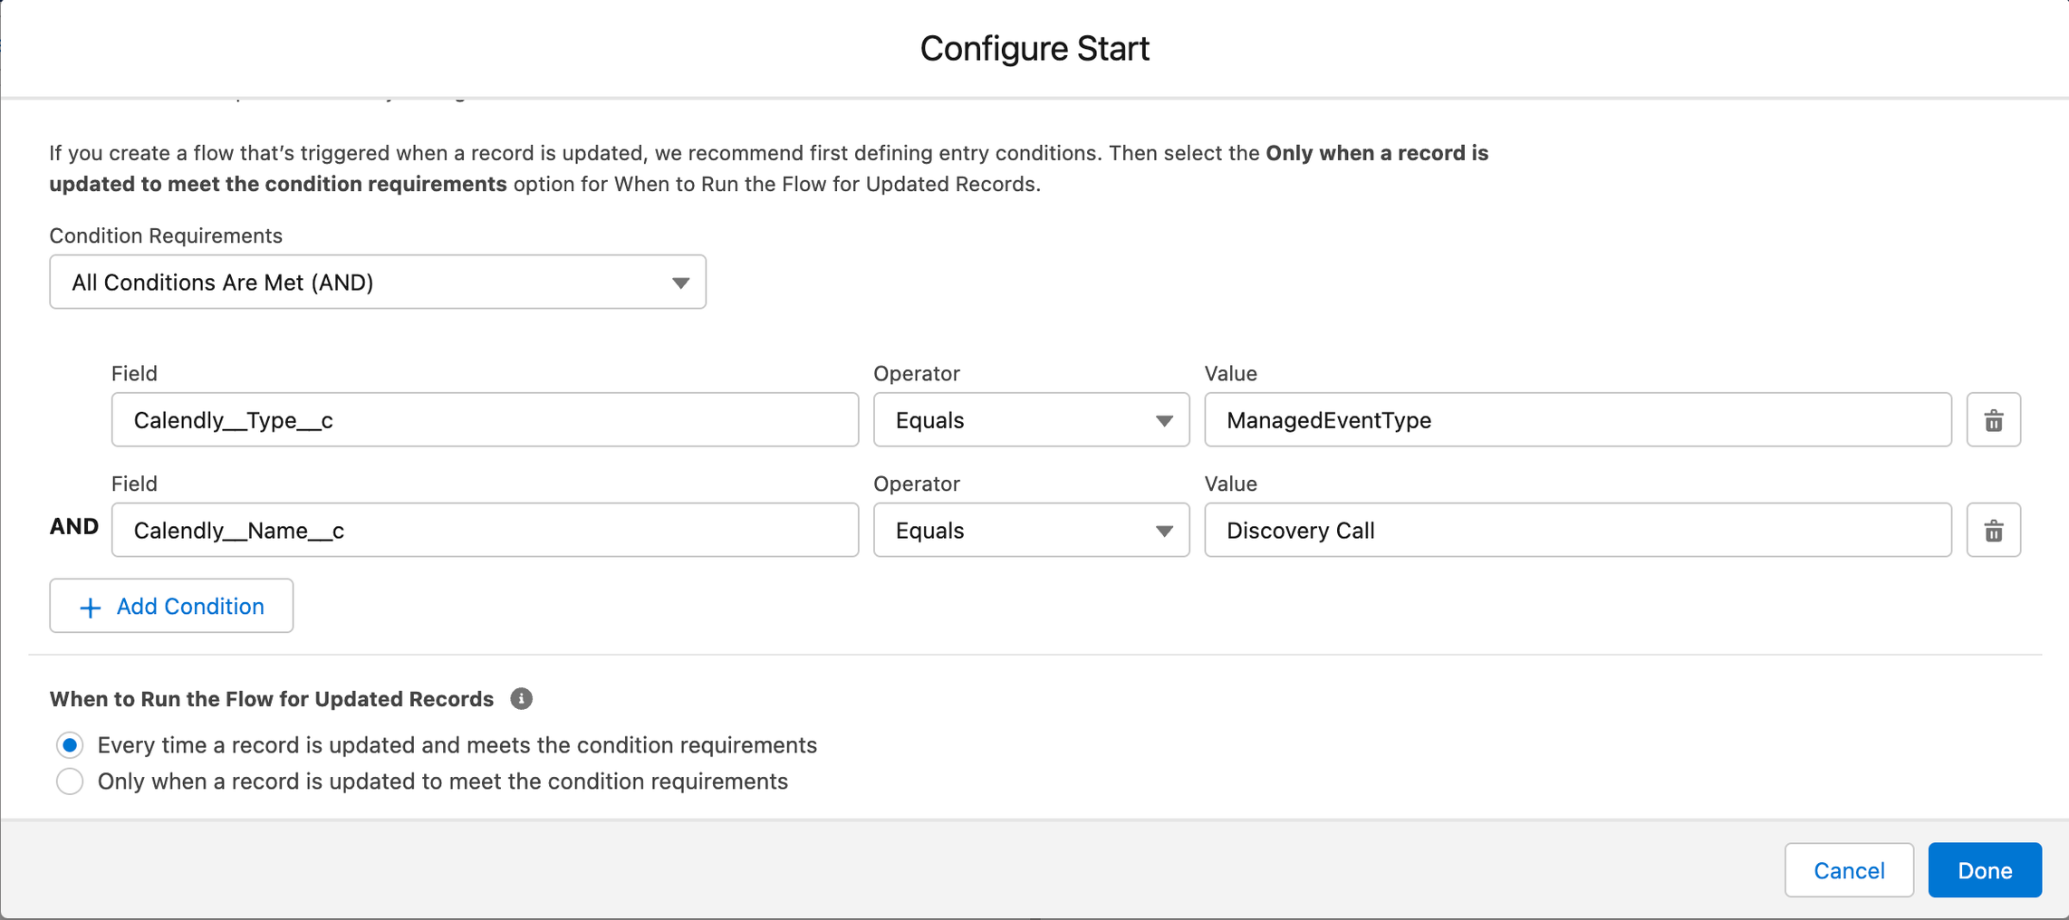
Task: Click the info icon beside Updated Records heading
Action: [x=521, y=699]
